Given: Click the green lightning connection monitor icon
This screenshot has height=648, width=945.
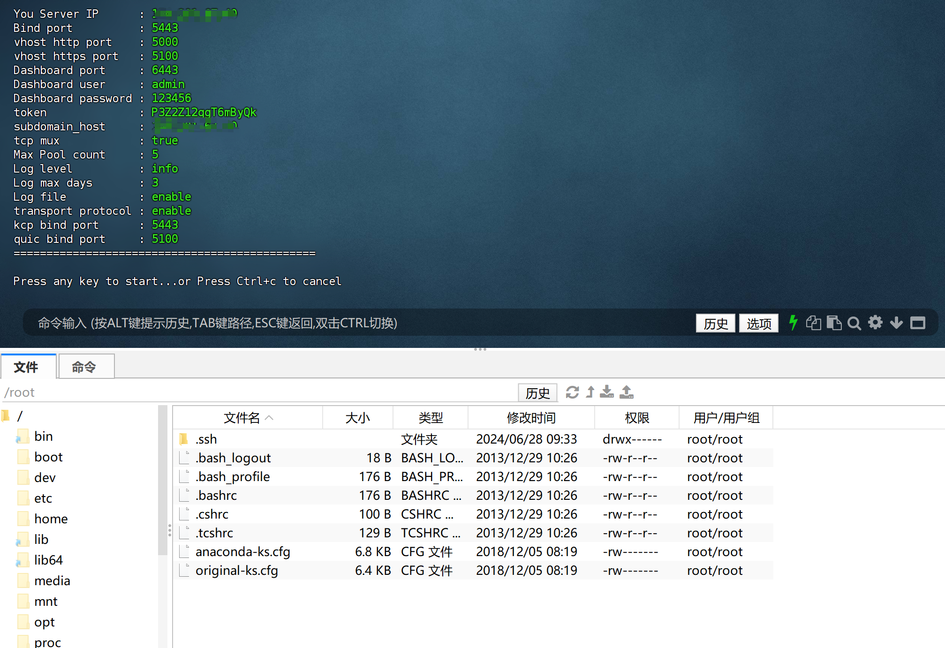Looking at the screenshot, I should (x=793, y=323).
